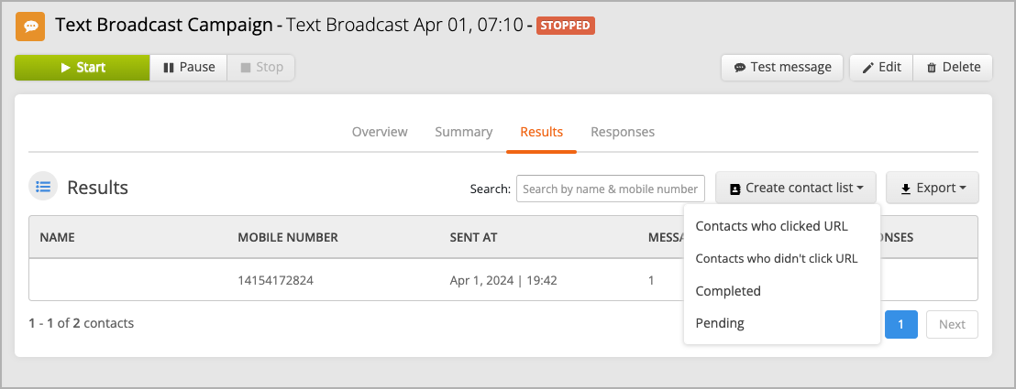Open the Overview tab
The image size is (1016, 389).
(380, 132)
